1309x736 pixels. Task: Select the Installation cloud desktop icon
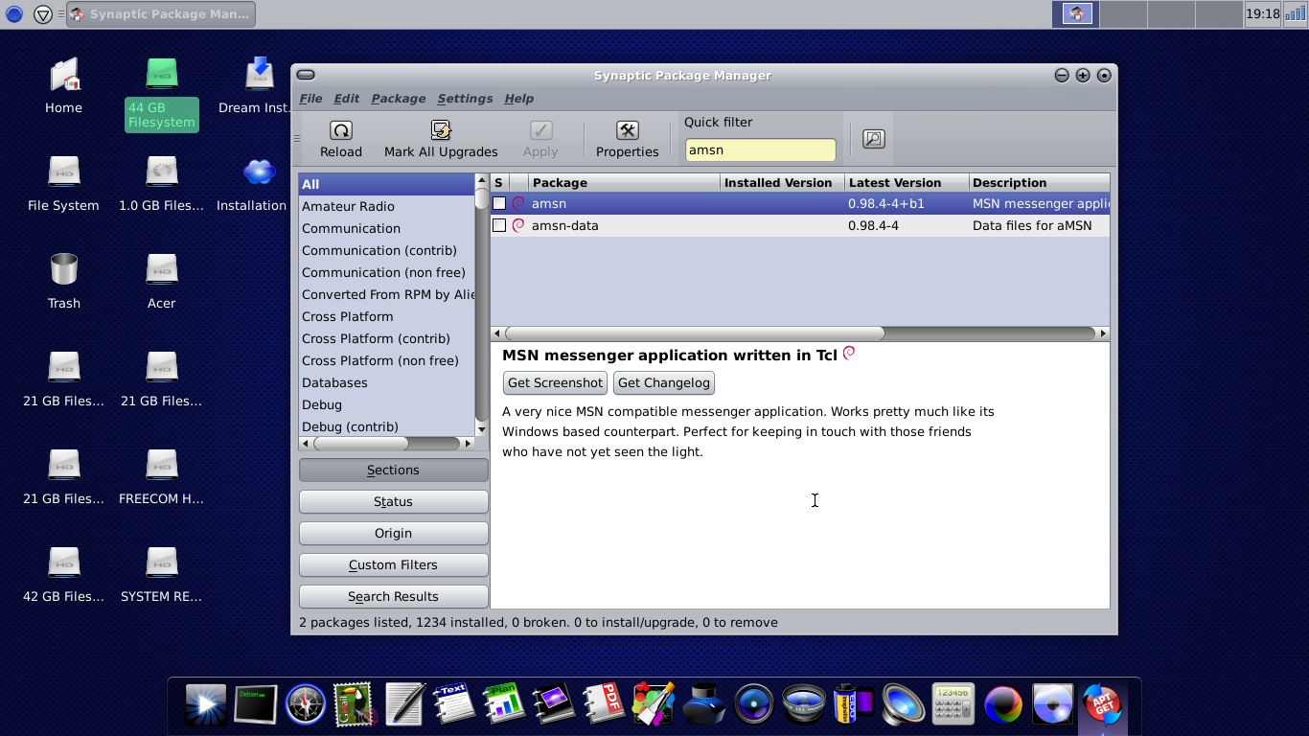click(x=259, y=173)
